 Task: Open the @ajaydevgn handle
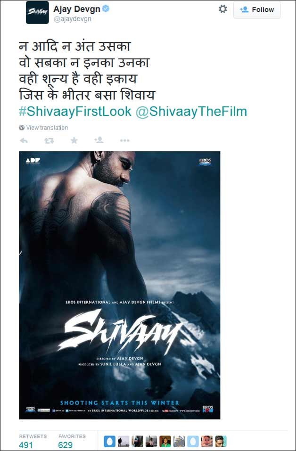point(73,20)
